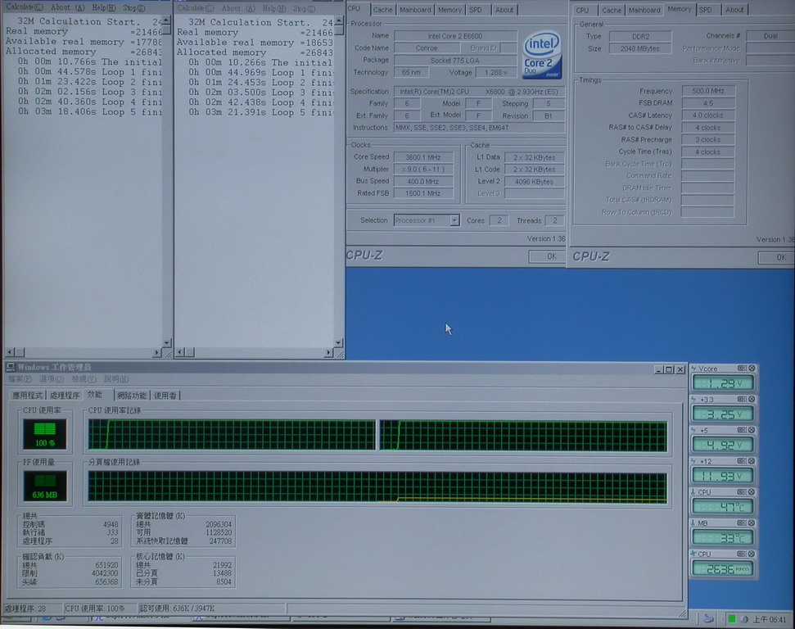795x629 pixels.
Task: Open Task Manager 檔案(F) menu
Action: pyautogui.click(x=20, y=379)
